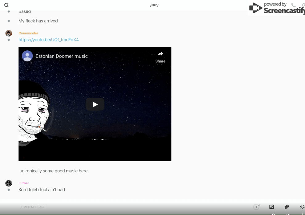Image resolution: width=305 pixels, height=215 pixels.
Task: Click Commander's profile avatar
Action: (9, 33)
